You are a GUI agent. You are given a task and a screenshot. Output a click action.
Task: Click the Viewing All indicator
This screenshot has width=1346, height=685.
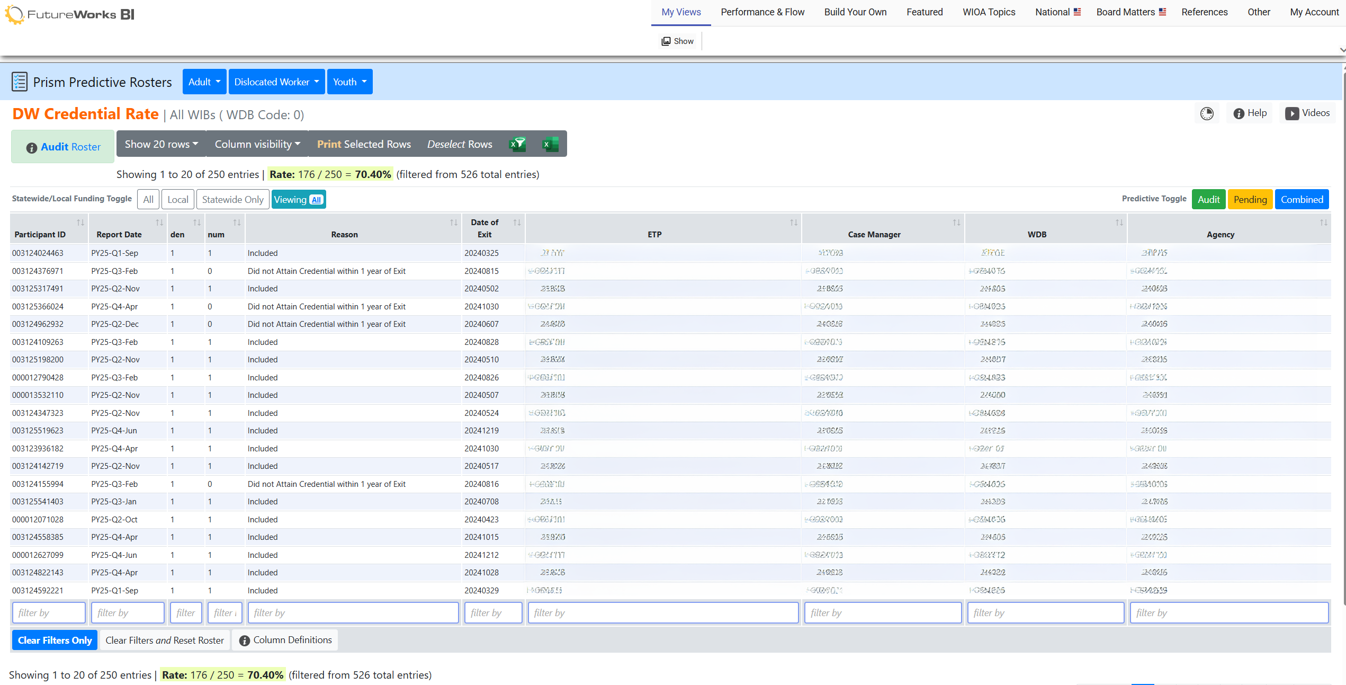(299, 200)
